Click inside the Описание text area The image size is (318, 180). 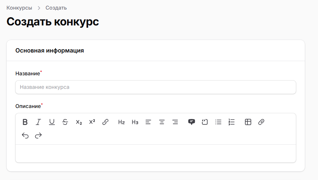pyautogui.click(x=156, y=154)
